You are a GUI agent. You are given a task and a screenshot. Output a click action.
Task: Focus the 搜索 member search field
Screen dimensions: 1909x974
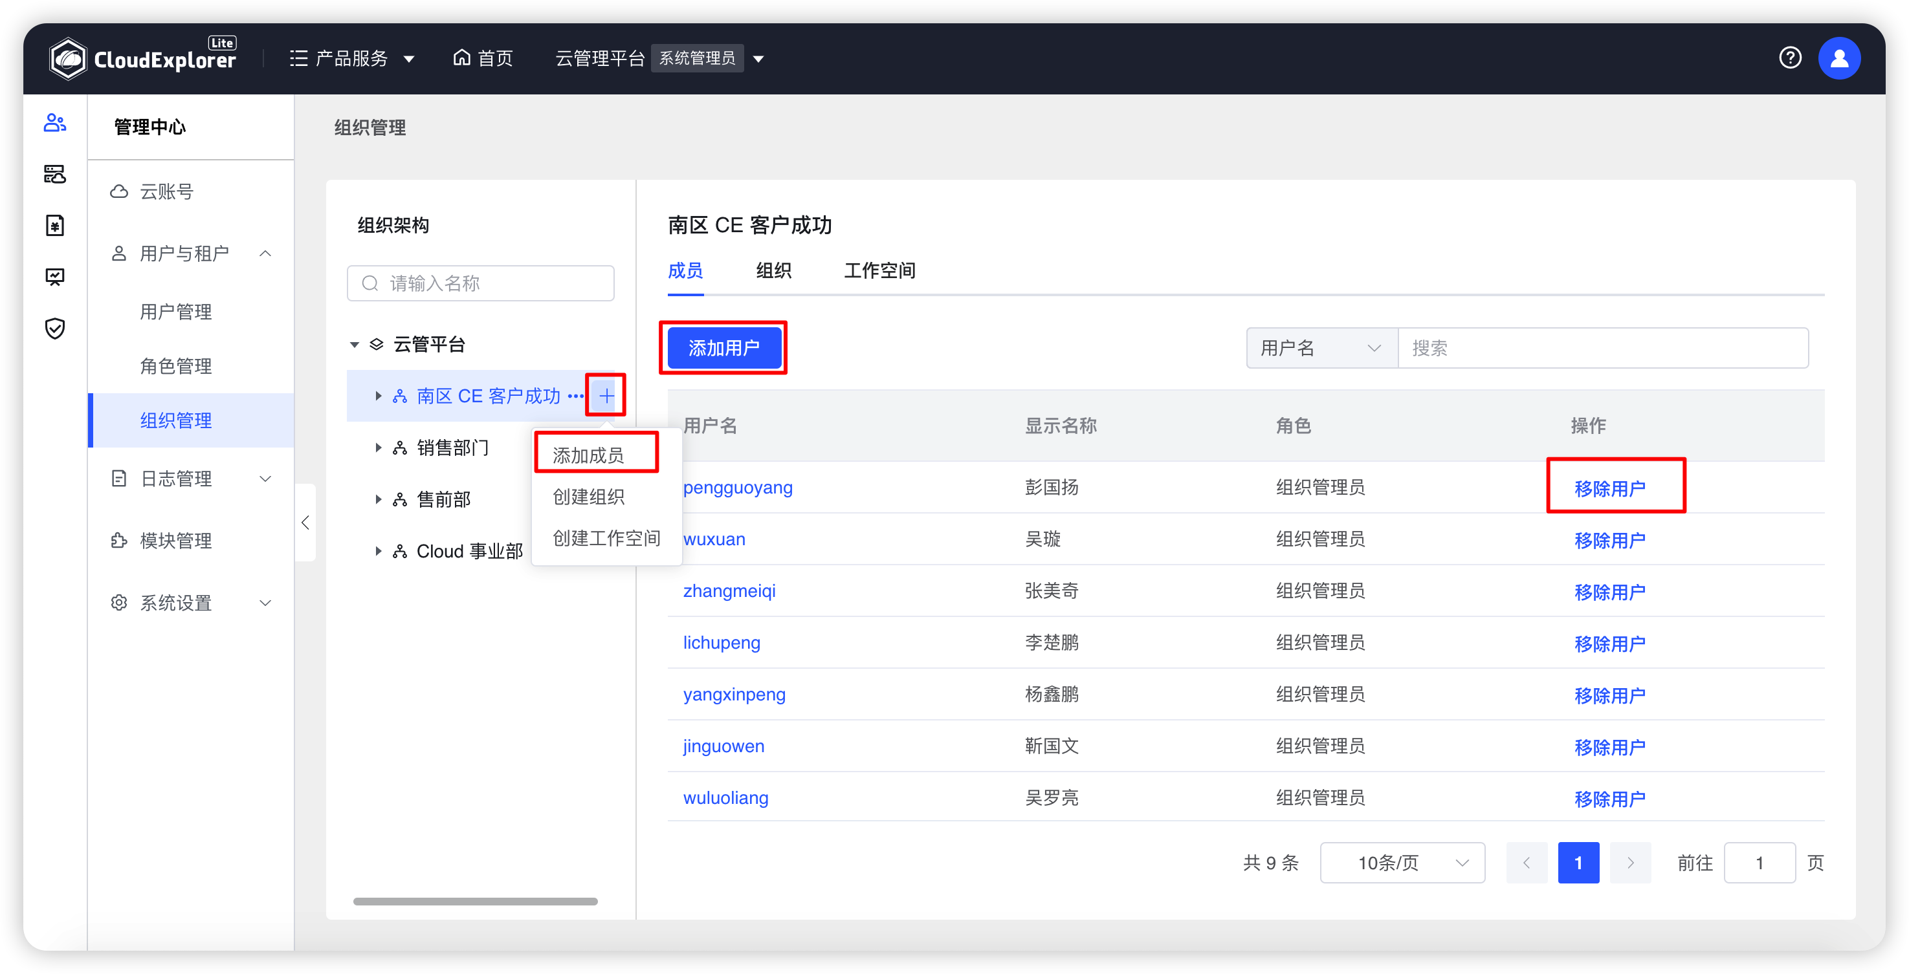1603,347
